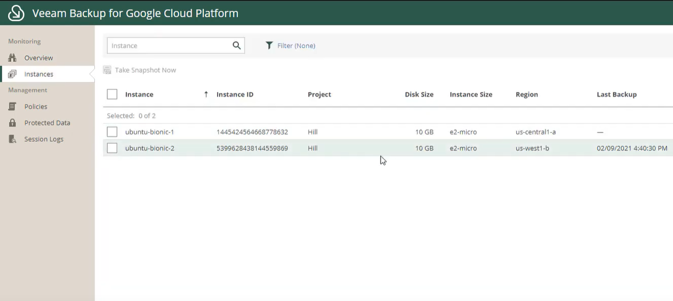Screen dimensions: 673x301
Task: Sort by the Region column header
Action: click(527, 94)
